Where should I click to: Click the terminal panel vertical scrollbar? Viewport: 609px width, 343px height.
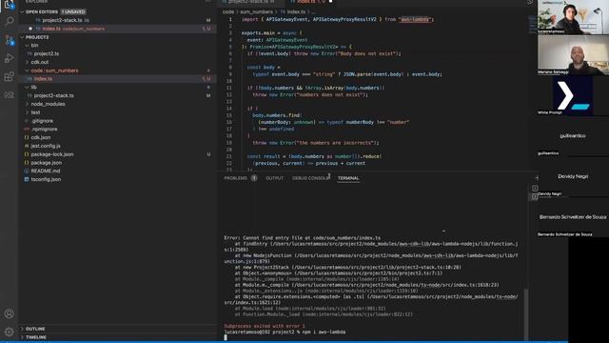[526, 314]
